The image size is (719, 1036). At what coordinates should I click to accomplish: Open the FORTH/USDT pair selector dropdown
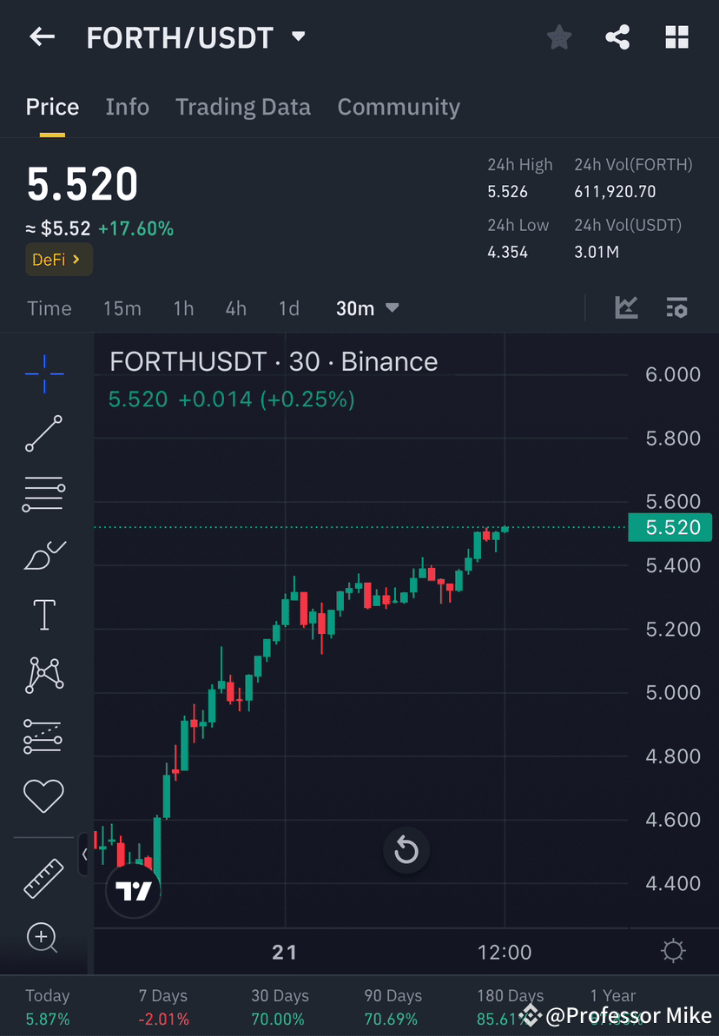click(x=297, y=36)
